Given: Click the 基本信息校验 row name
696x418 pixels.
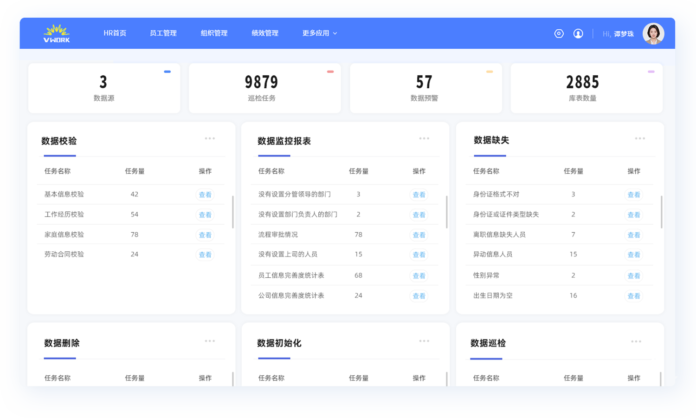Looking at the screenshot, I should tap(64, 195).
